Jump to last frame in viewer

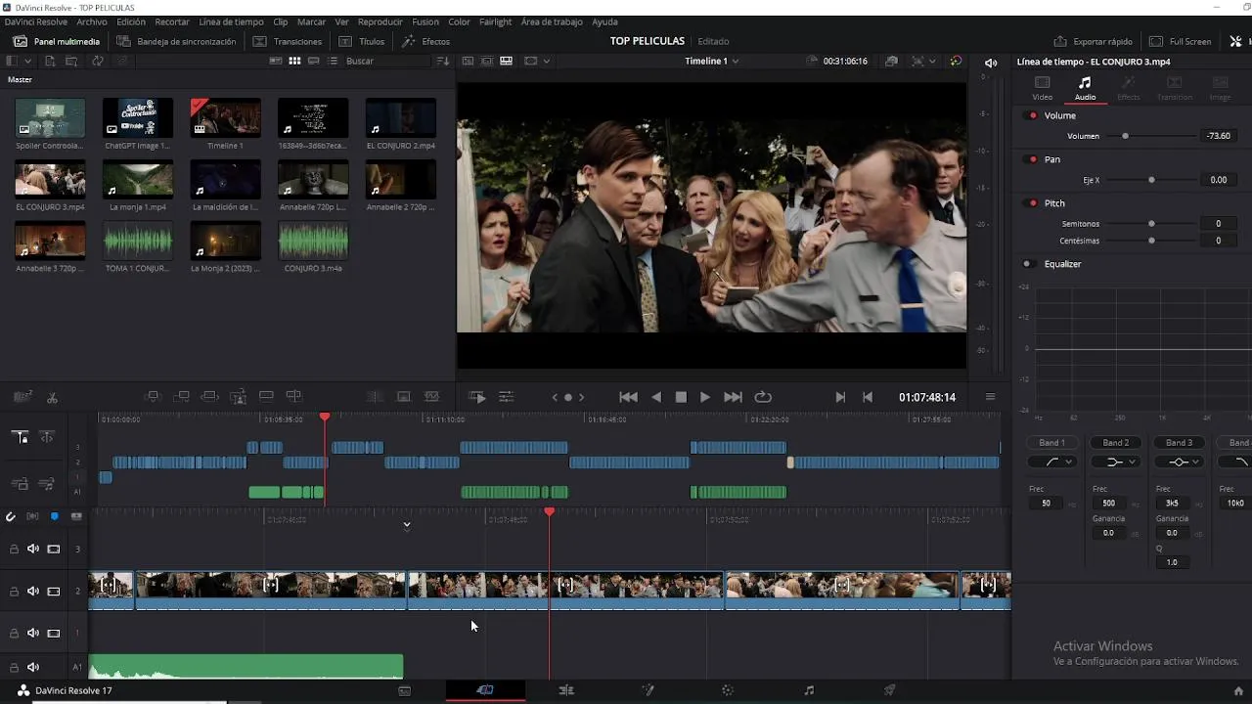tap(733, 397)
